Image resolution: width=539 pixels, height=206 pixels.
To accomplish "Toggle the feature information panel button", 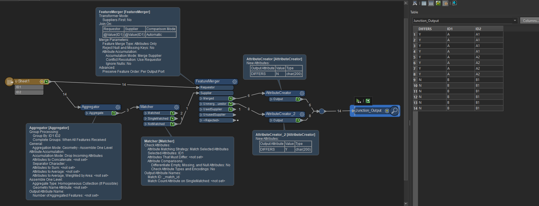I will click(445, 3).
